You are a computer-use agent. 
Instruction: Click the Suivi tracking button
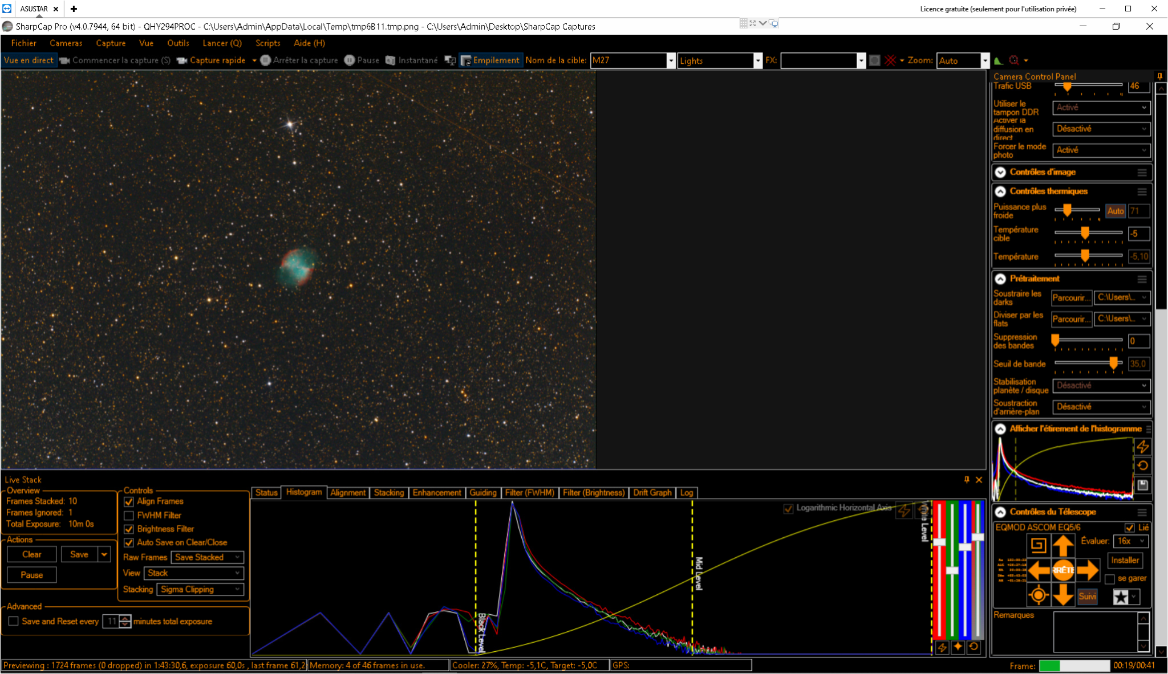(x=1088, y=597)
